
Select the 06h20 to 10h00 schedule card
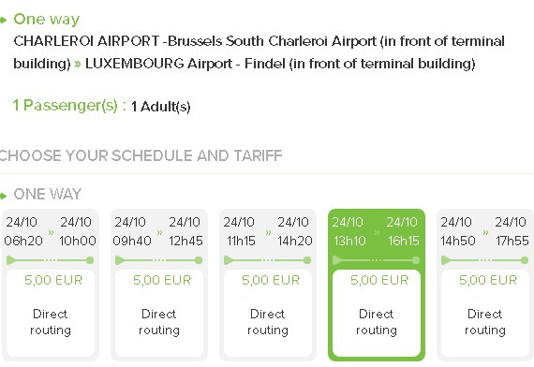(x=51, y=285)
